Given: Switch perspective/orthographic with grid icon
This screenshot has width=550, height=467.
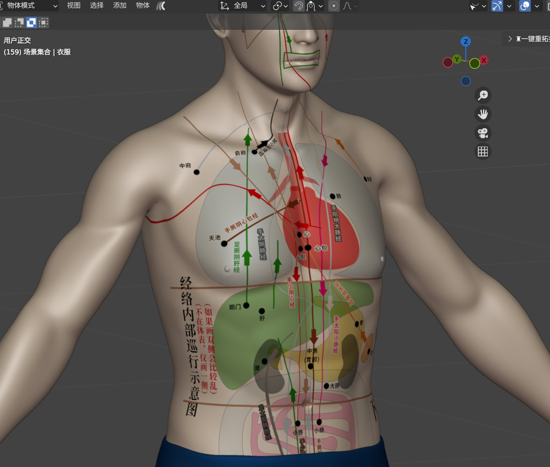Looking at the screenshot, I should pyautogui.click(x=482, y=152).
